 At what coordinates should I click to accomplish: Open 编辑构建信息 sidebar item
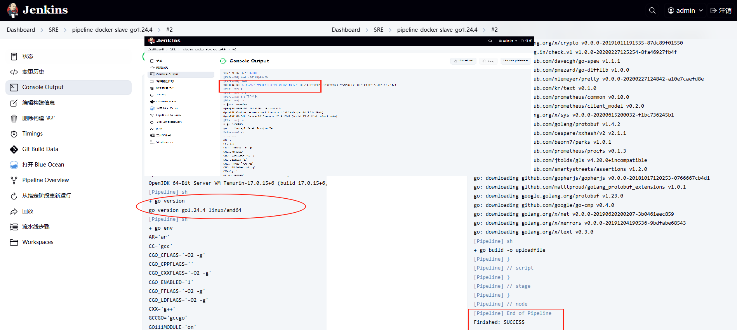(x=38, y=103)
